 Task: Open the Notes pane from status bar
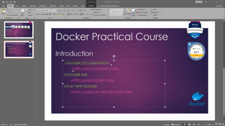click(x=167, y=125)
